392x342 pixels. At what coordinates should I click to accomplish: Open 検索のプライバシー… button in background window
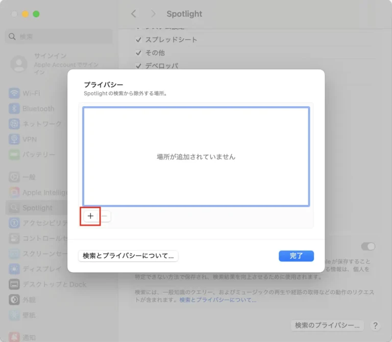pos(327,325)
